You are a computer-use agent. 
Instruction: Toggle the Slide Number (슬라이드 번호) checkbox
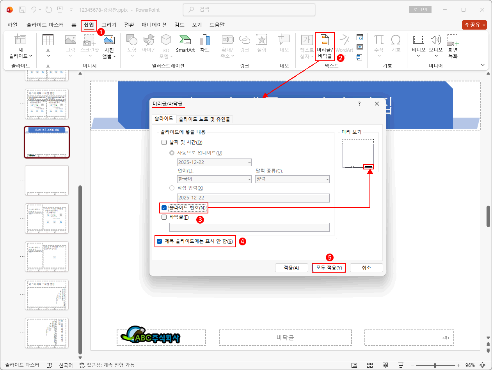[x=164, y=208]
